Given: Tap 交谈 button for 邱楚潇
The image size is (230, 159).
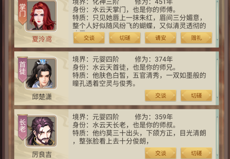Looking at the screenshot, I should (161, 96).
